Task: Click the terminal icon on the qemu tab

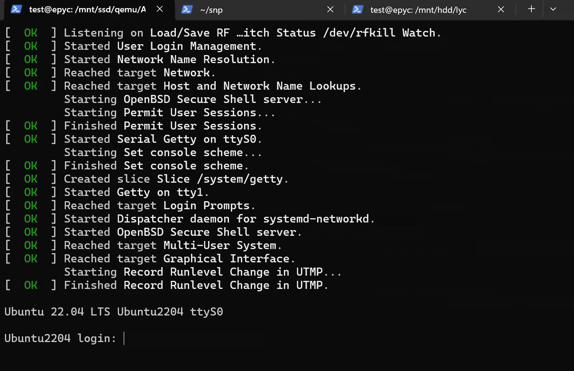Action: click(x=17, y=9)
